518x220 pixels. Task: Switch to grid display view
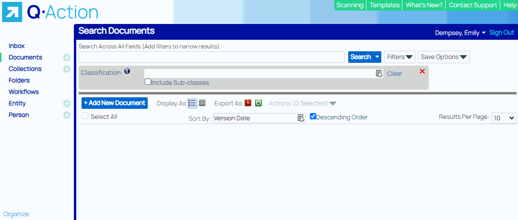(x=202, y=103)
